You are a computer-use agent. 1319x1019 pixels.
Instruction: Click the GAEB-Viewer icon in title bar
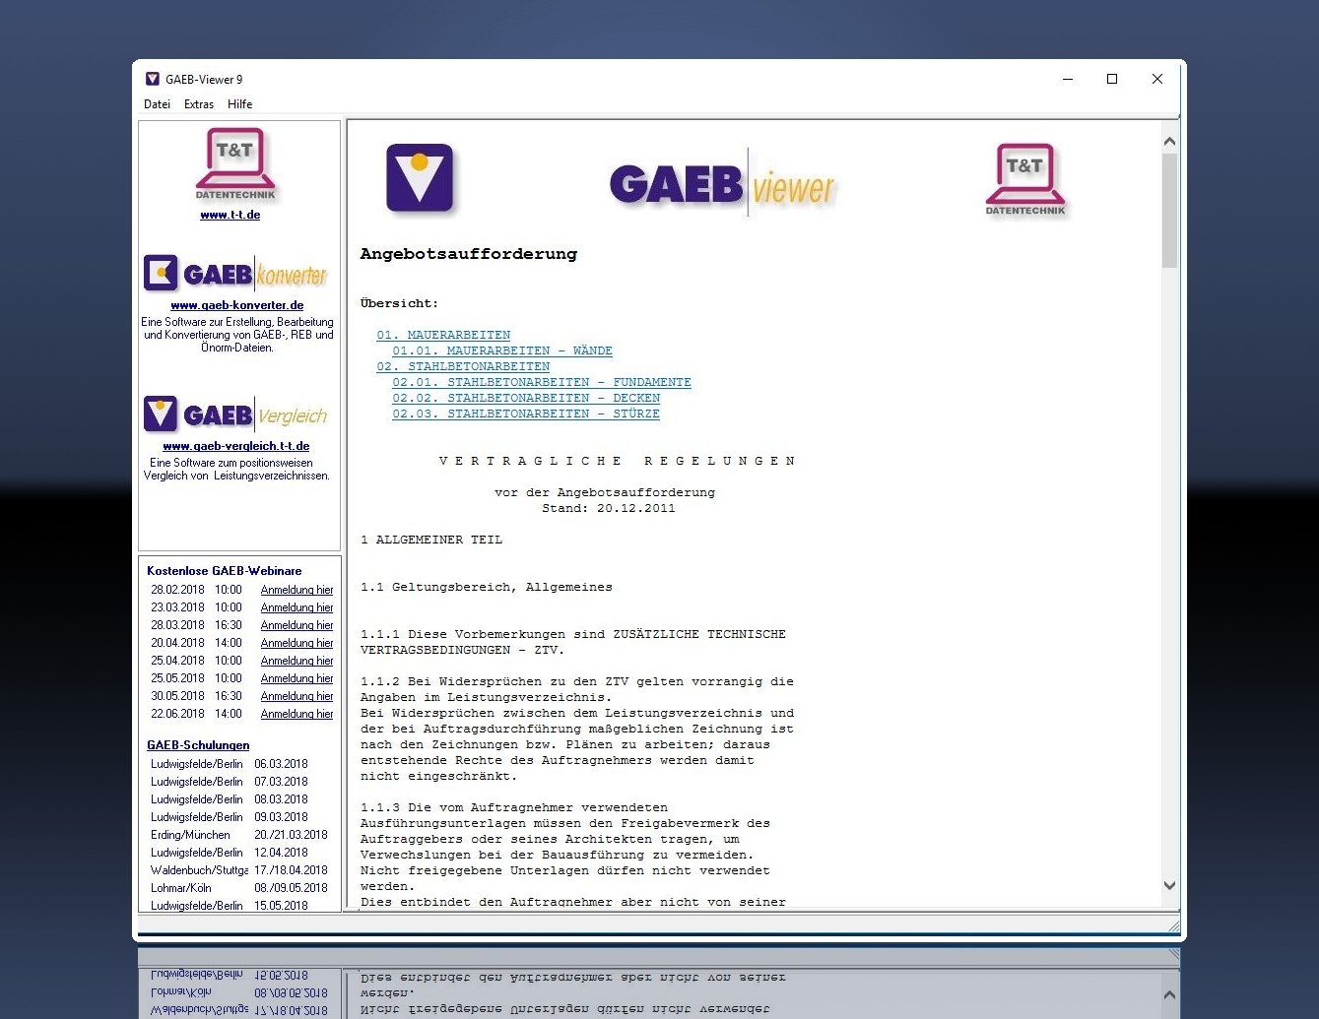152,79
